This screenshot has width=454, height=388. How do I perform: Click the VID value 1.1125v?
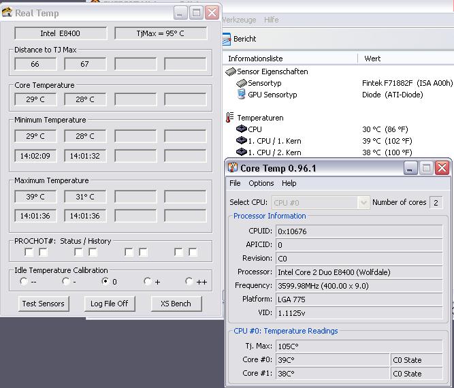coord(359,313)
